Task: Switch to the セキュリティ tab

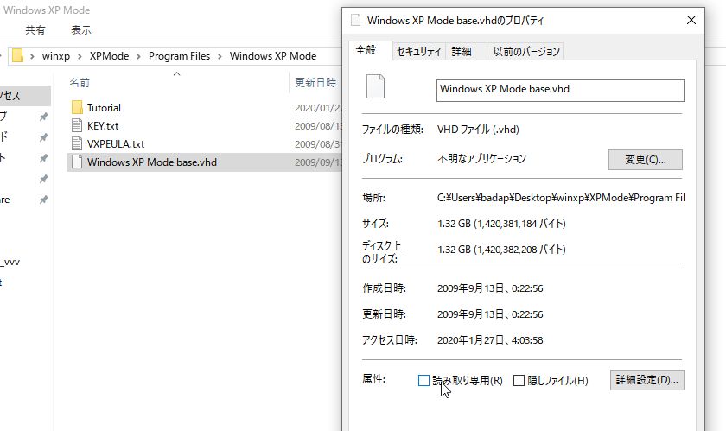Action: pos(418,51)
